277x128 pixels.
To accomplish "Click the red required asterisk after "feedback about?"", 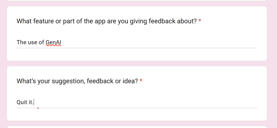I will tap(200, 21).
